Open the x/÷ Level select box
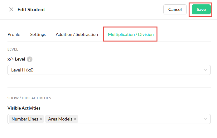Screen dimensions: 217x138 (109, 70)
